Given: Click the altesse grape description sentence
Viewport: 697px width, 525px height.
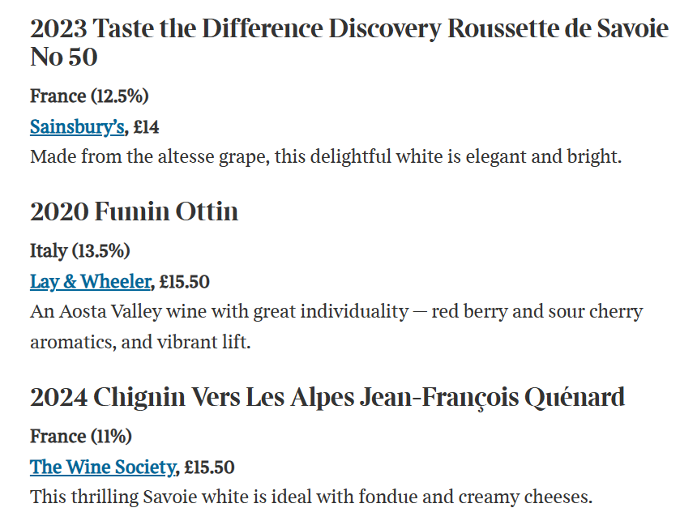Looking at the screenshot, I should 326,156.
